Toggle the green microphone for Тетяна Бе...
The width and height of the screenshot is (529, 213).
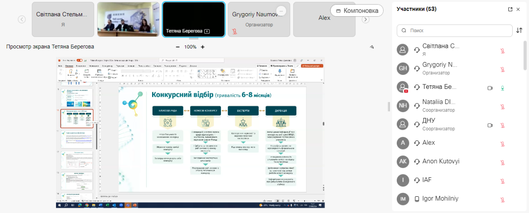502,88
